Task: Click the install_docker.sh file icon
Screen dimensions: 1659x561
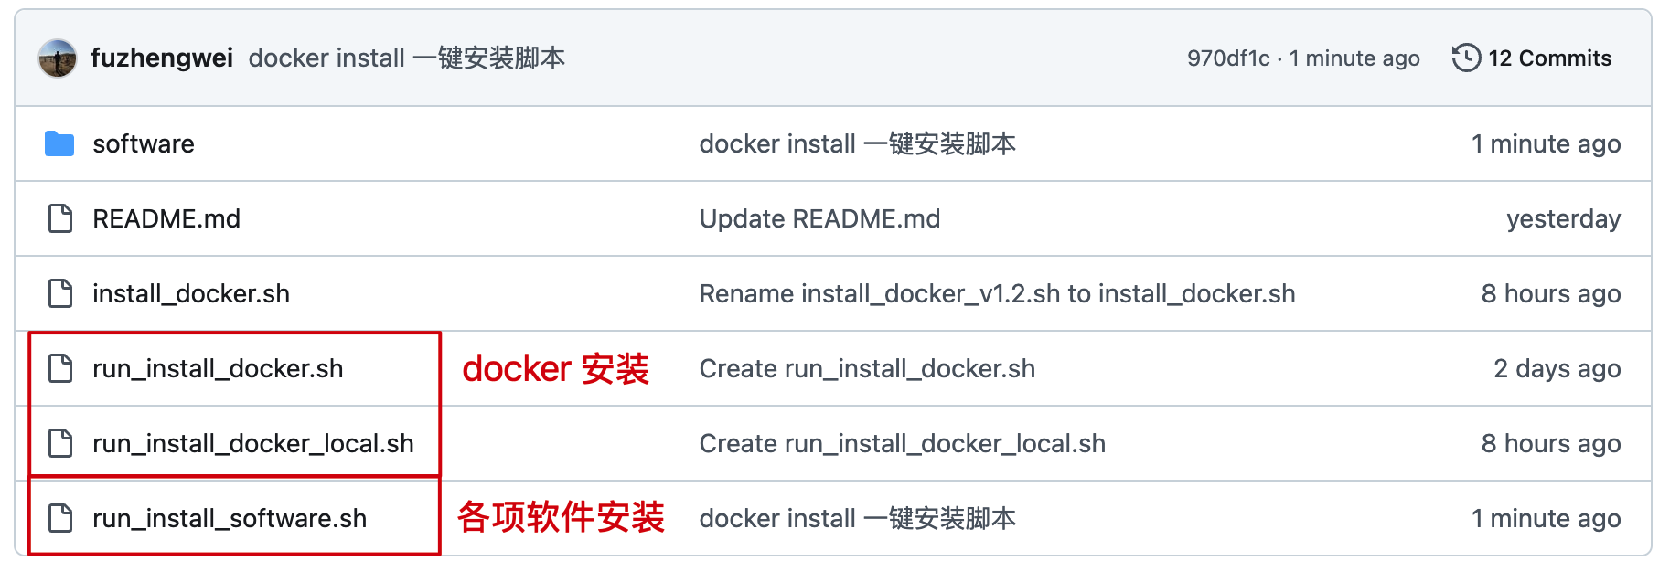Action: coord(60,294)
